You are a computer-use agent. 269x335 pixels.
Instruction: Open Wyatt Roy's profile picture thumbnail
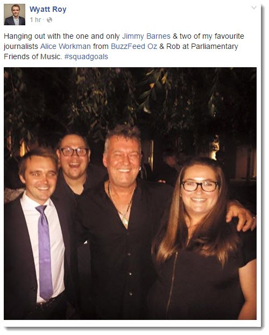15,15
